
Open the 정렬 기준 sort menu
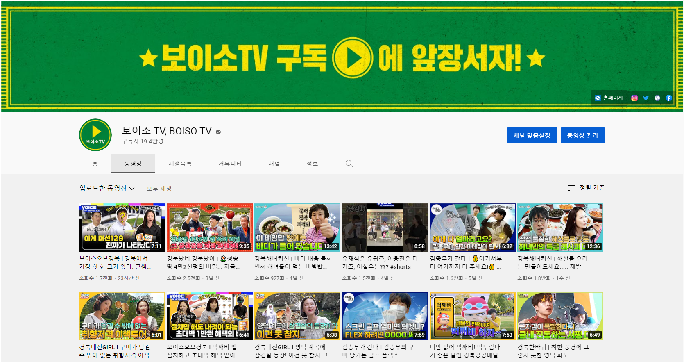586,188
